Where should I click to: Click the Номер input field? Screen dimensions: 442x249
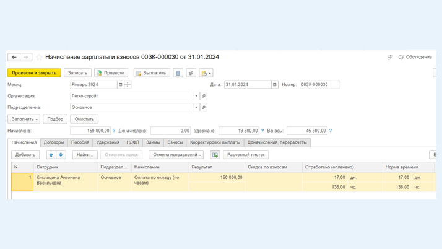319,85
